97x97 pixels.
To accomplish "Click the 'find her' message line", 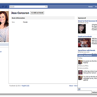I will click(86, 63).
